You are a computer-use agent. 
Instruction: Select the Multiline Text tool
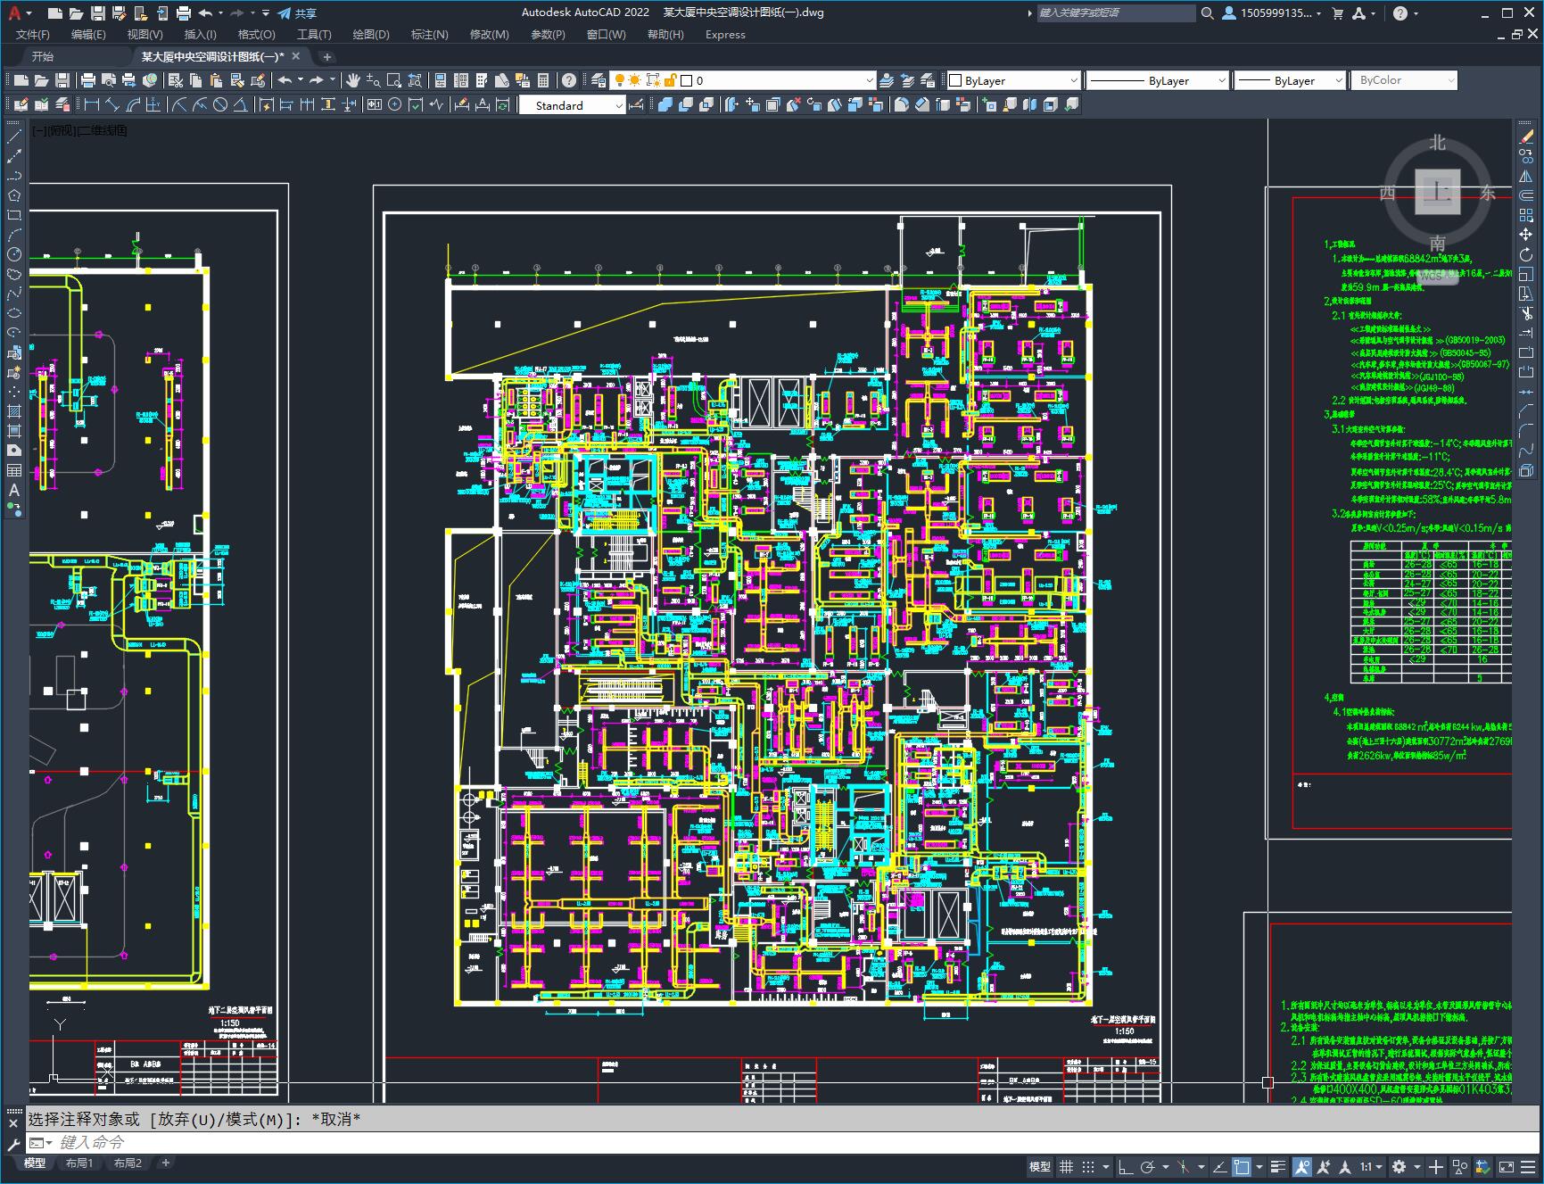[x=14, y=490]
